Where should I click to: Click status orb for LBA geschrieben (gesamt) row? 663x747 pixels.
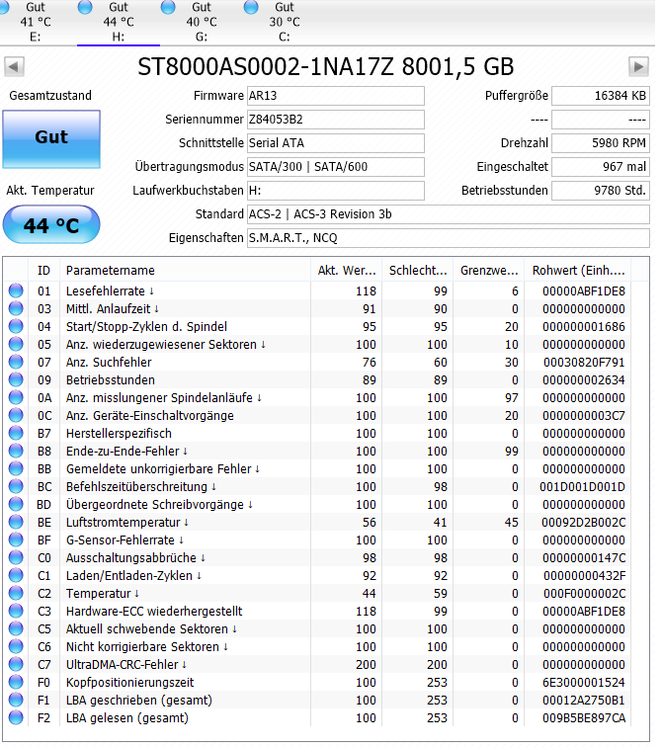coord(16,700)
